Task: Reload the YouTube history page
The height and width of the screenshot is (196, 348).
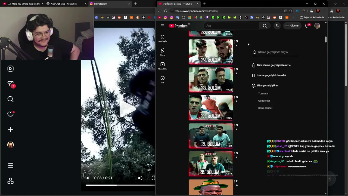Action: click(165, 11)
